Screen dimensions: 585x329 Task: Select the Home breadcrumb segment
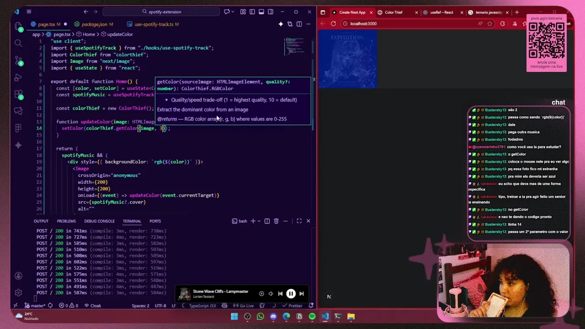coord(85,34)
